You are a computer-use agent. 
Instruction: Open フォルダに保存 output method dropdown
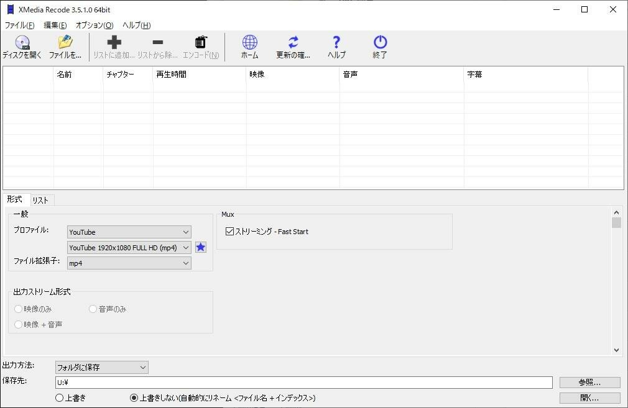tap(102, 367)
